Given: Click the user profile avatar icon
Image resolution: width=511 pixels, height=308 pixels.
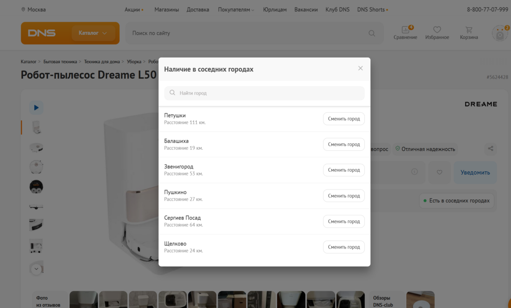Looking at the screenshot, I should (500, 34).
